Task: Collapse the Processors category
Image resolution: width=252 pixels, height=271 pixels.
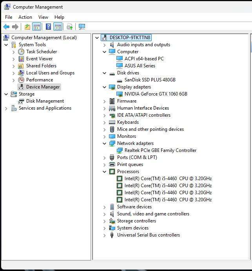Action: [105, 172]
